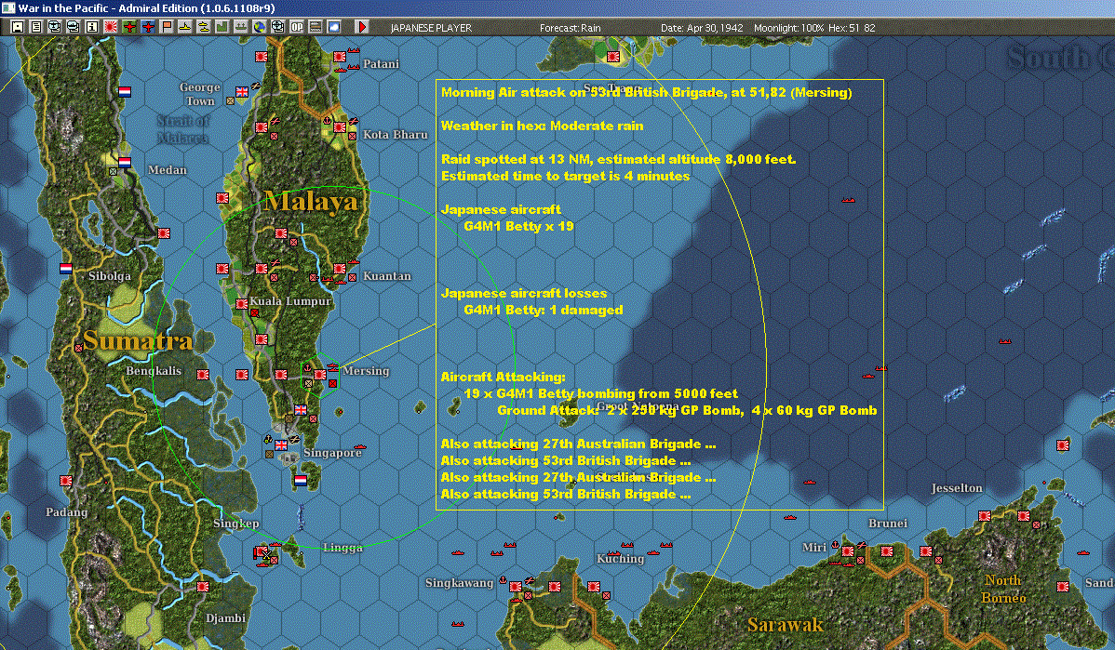Image resolution: width=1115 pixels, height=650 pixels.
Task: Click the Japanese rising sun flag icon
Action: [110, 27]
